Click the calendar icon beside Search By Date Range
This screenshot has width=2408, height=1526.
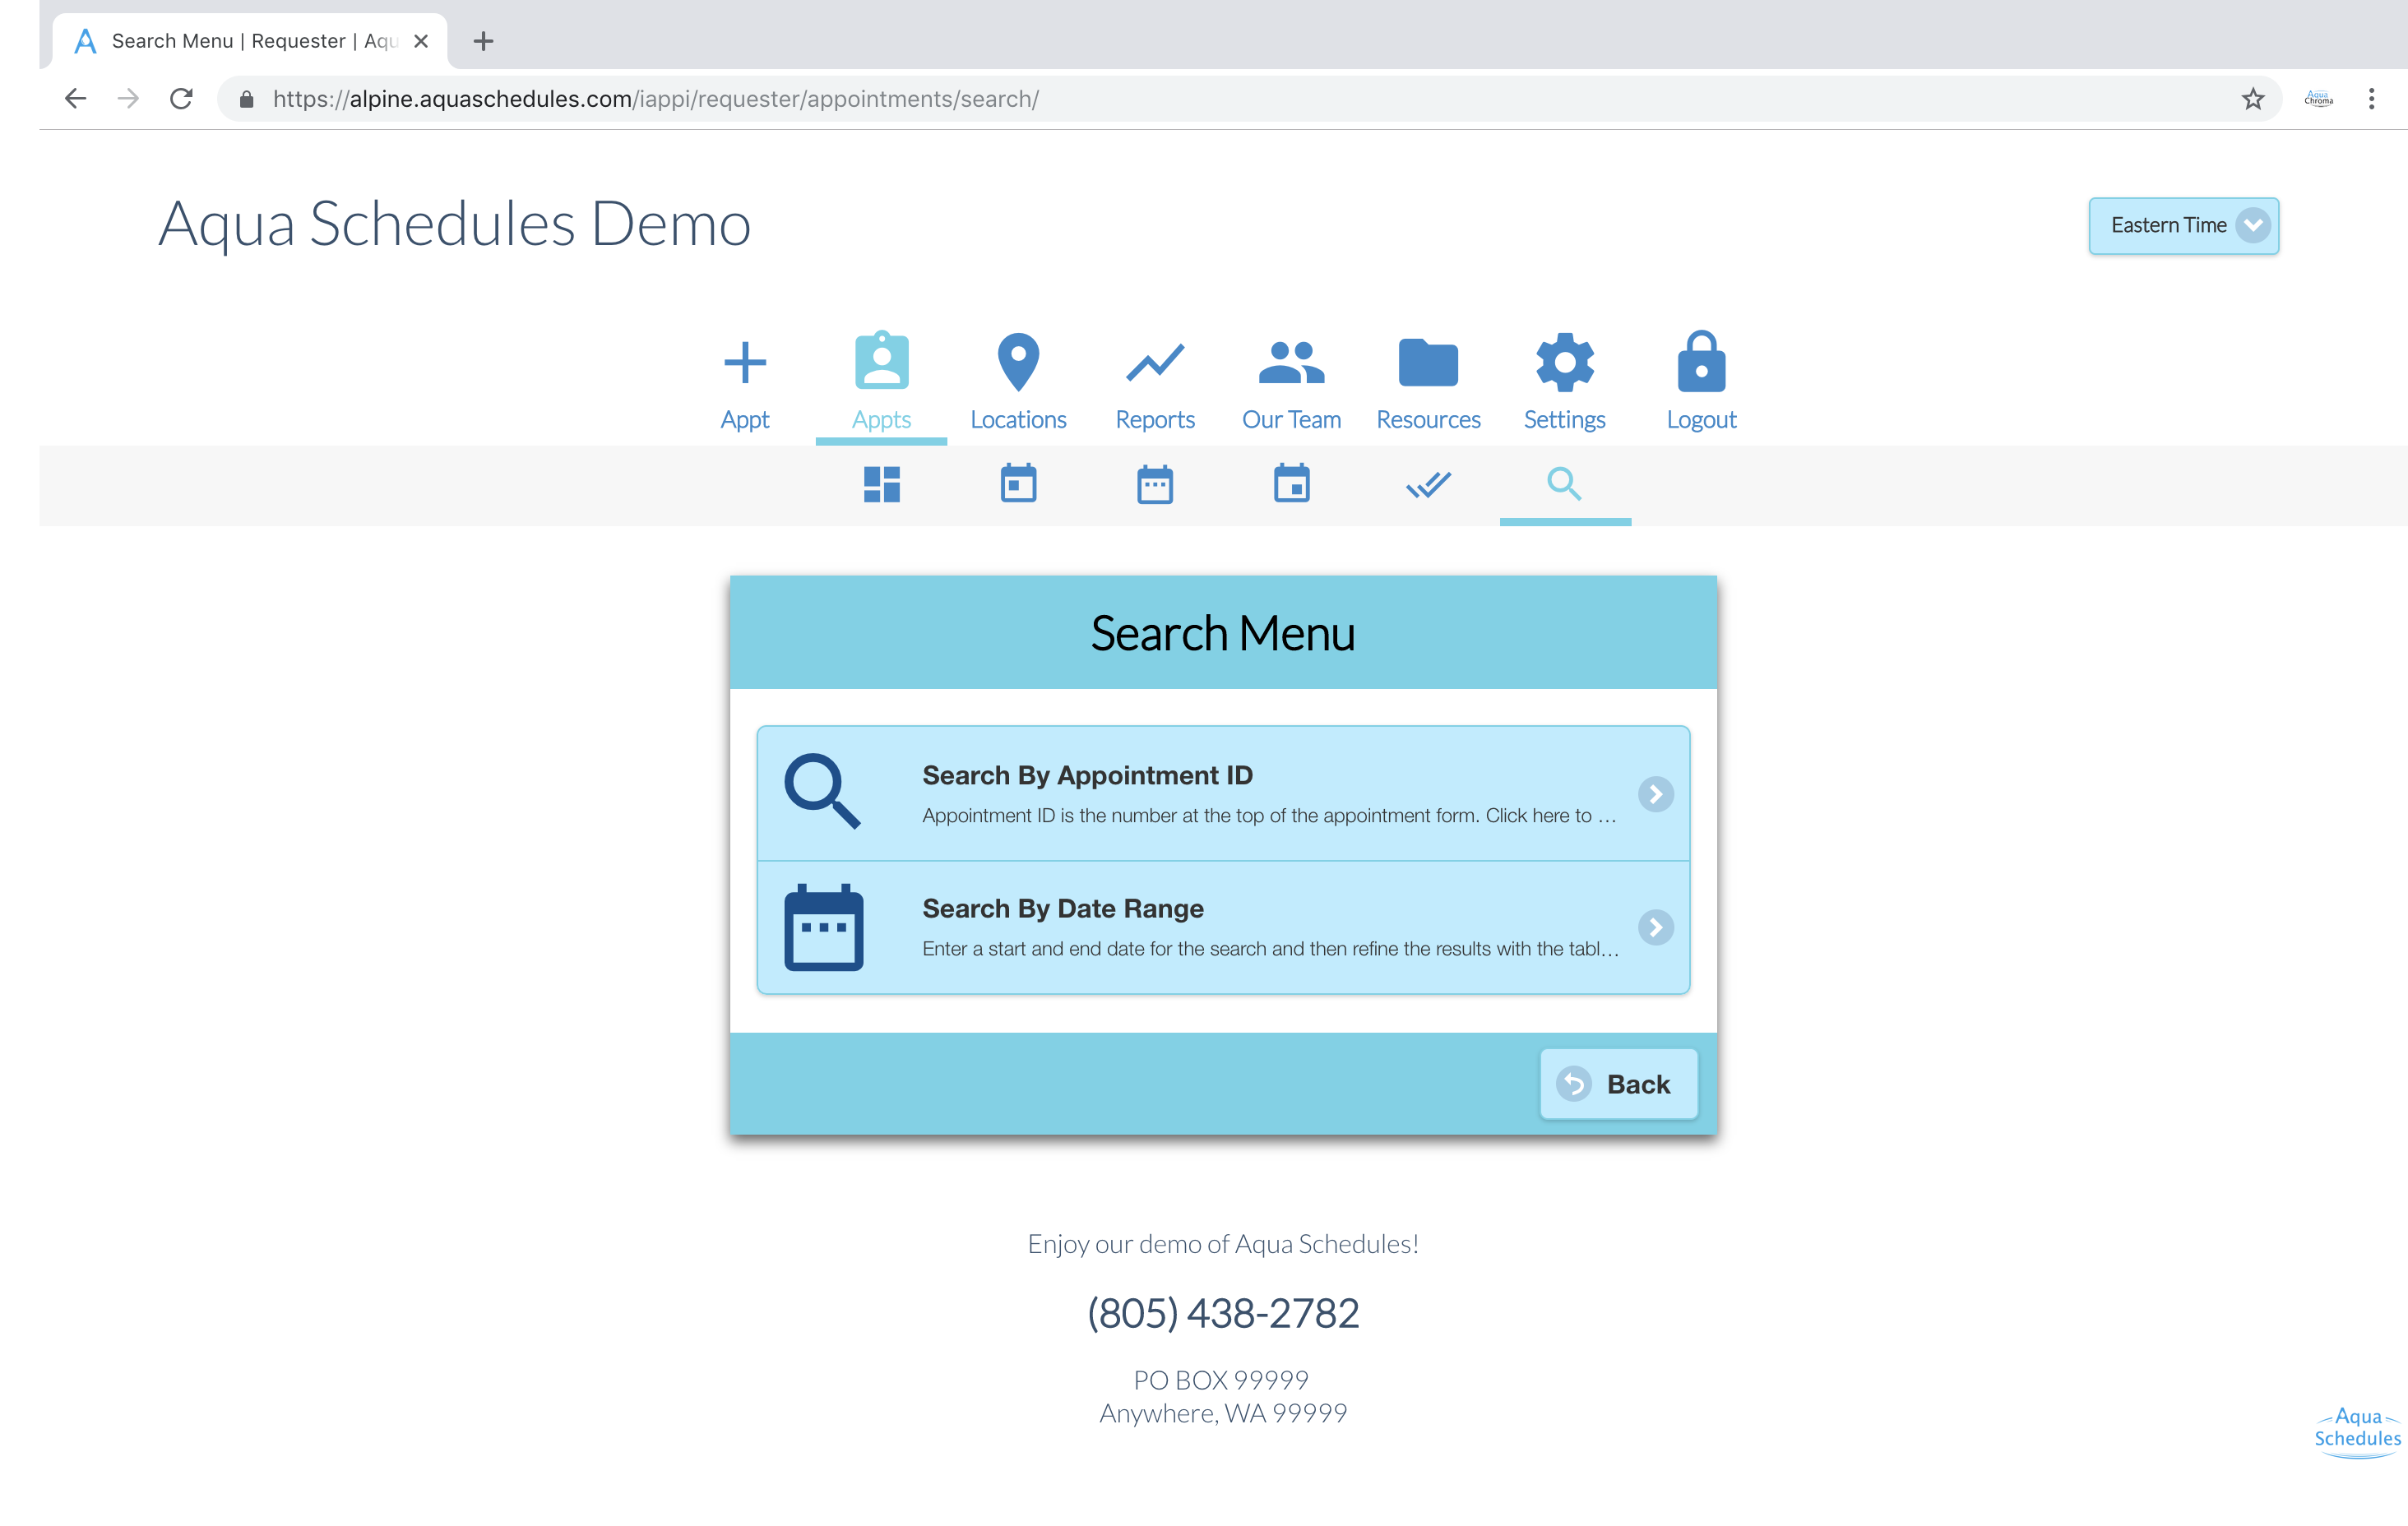823,926
